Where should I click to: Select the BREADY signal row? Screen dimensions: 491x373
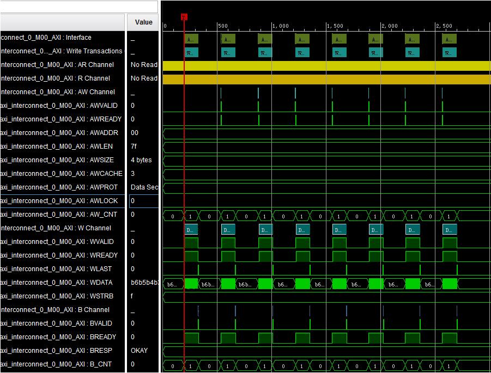coord(63,337)
